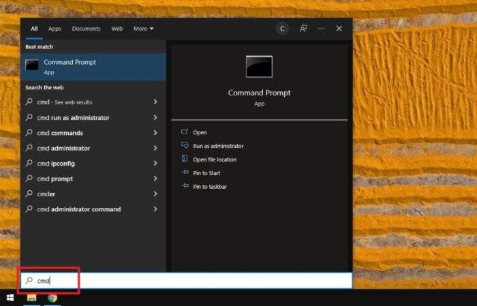
Task: Expand chevron for 'cmd commands'
Action: (155, 133)
